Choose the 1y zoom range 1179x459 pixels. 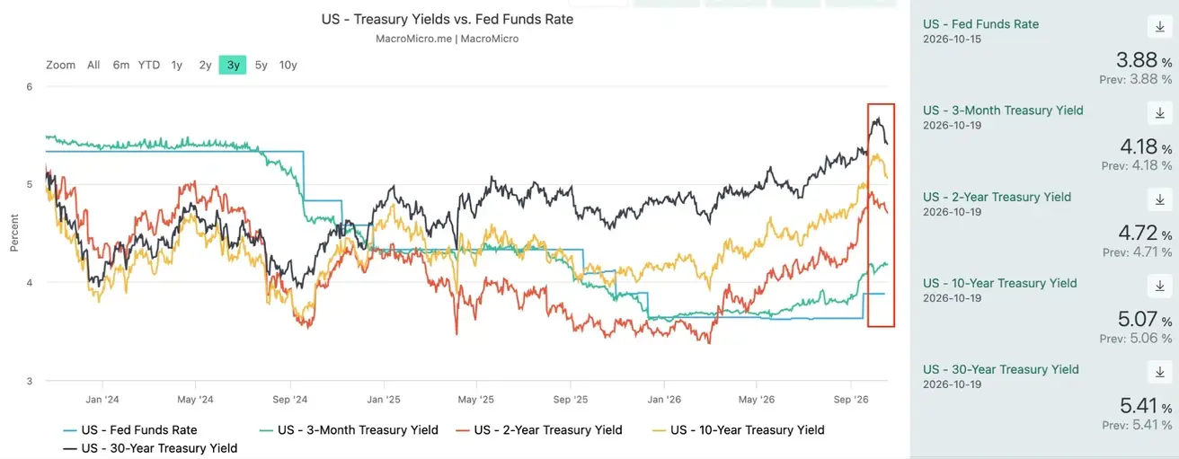[x=177, y=65]
